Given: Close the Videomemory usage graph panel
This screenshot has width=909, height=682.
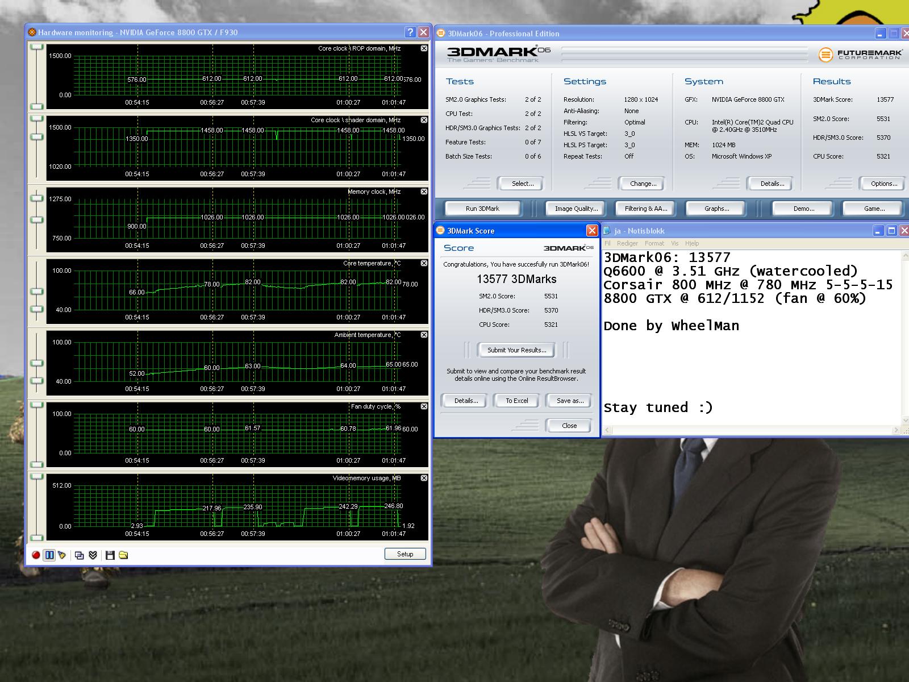Looking at the screenshot, I should (424, 478).
